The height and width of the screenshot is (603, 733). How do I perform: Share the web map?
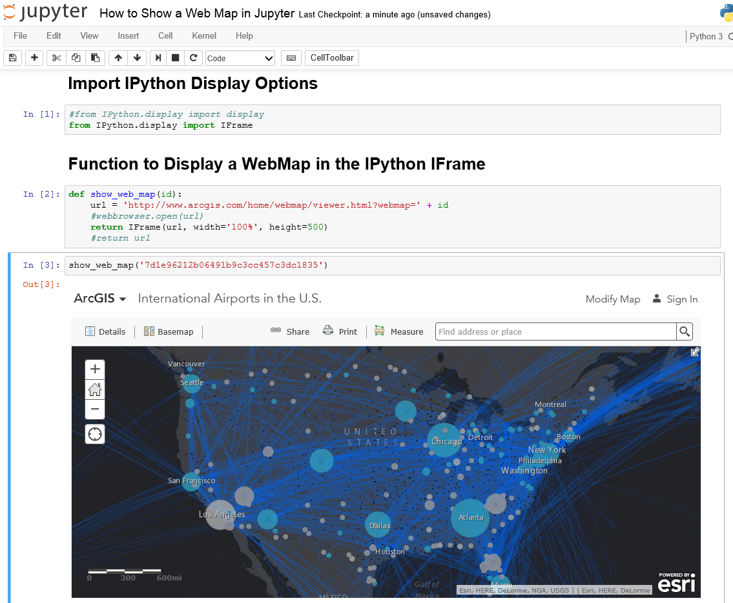290,331
